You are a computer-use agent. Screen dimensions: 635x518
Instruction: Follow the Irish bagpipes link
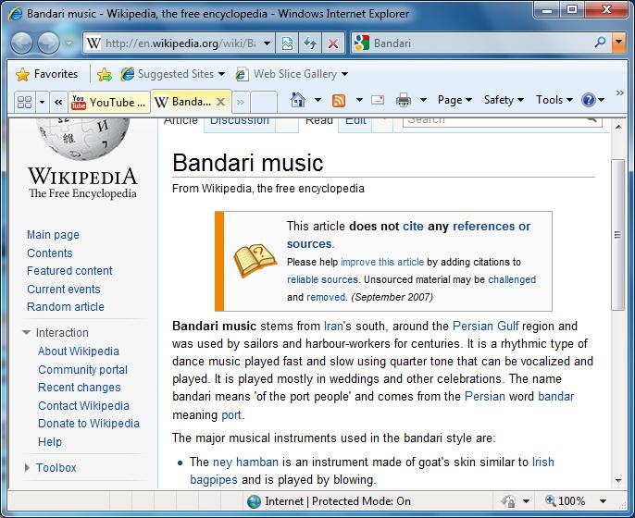pos(372,471)
